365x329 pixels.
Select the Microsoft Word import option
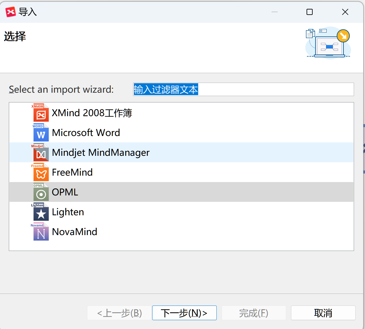[181, 133]
